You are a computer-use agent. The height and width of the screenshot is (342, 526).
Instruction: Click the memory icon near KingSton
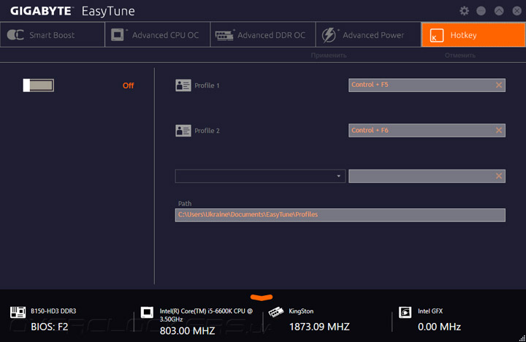[275, 312]
